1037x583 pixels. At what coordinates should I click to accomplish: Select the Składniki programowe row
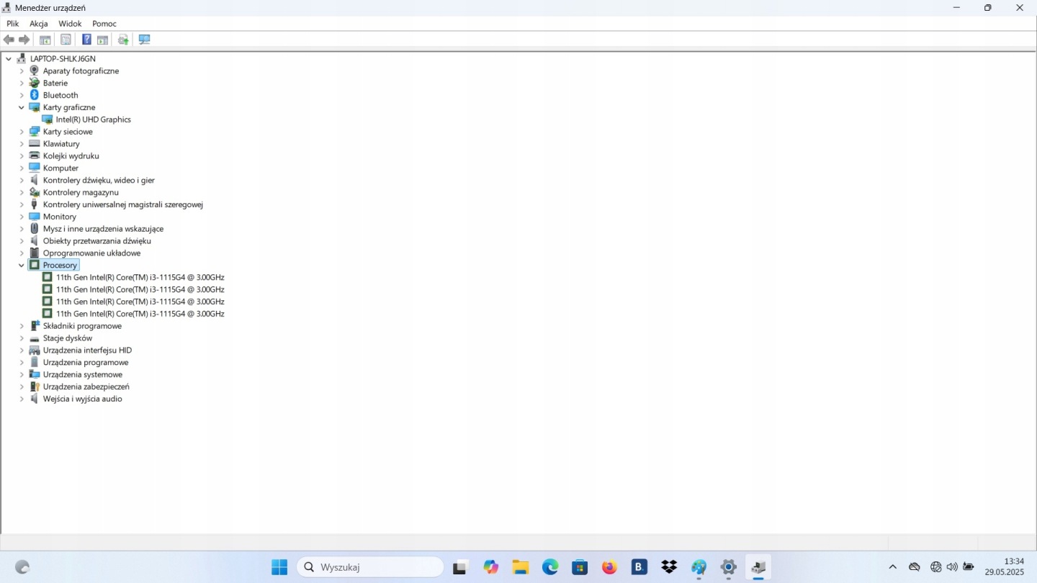[82, 326]
